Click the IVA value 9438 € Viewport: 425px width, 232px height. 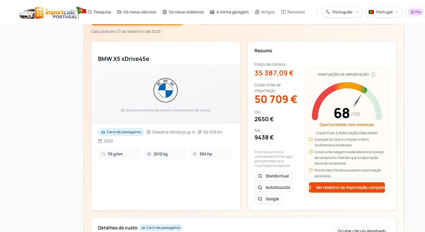point(264,137)
